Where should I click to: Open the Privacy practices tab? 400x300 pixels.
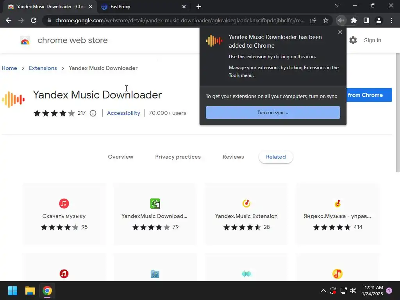click(x=178, y=157)
